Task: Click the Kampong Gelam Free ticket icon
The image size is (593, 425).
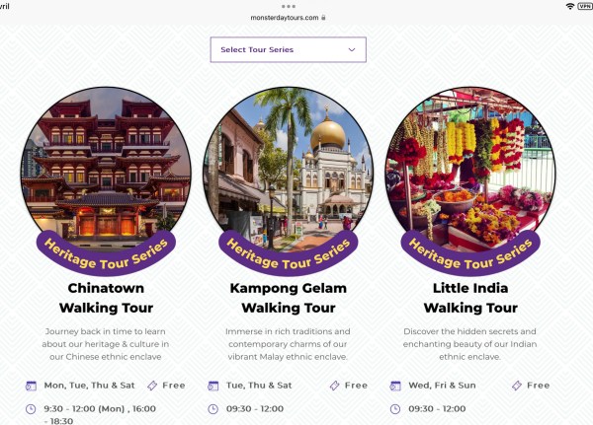Action: (334, 386)
